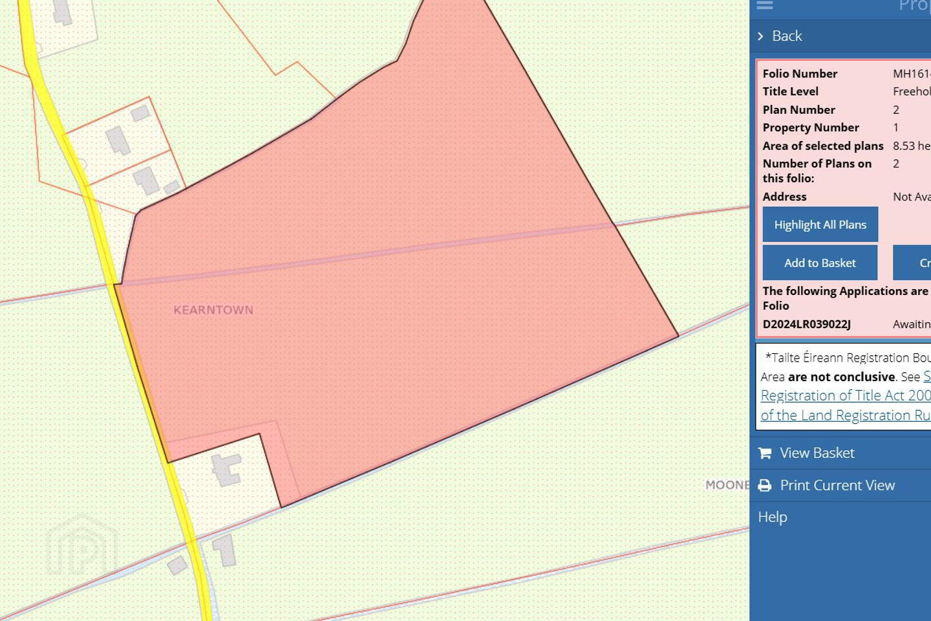This screenshot has width=931, height=621.
Task: Follow the Land Registration Rules link
Action: tap(846, 415)
